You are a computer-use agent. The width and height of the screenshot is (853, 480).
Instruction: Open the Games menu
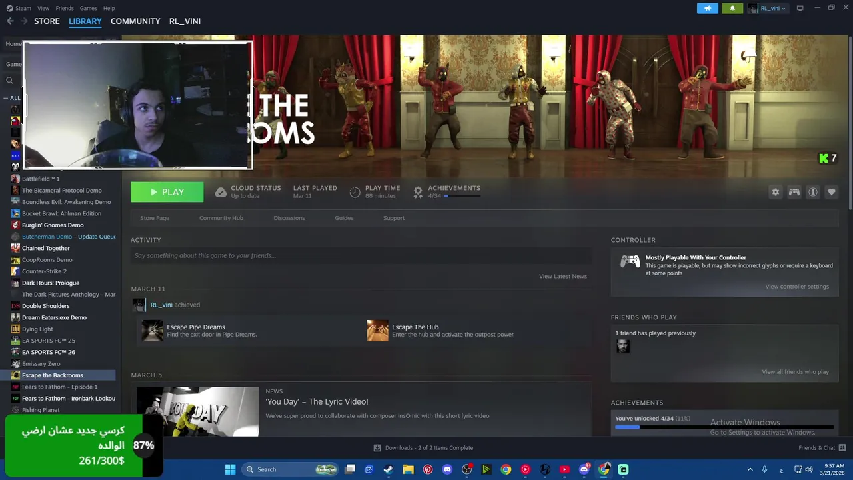88,8
